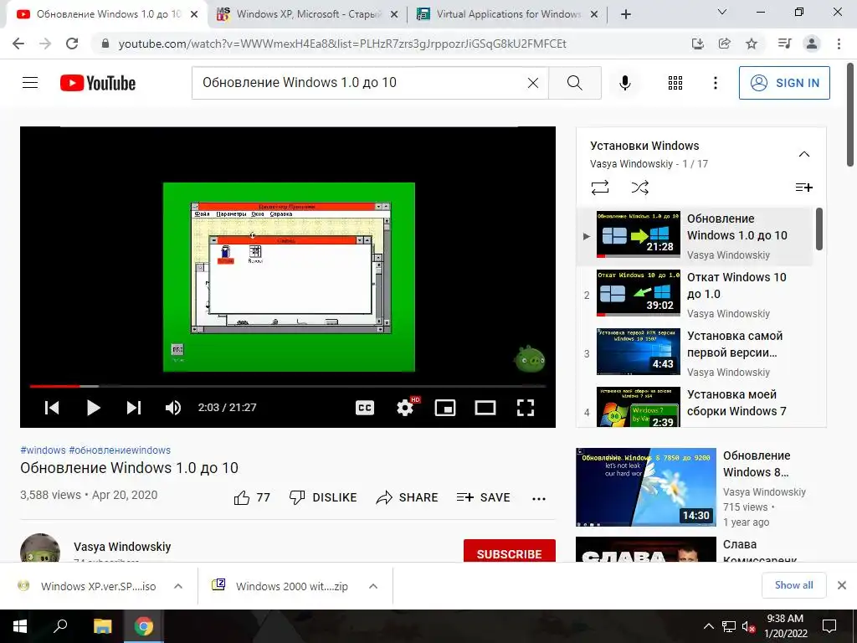Toggle theater mode view
Image resolution: width=857 pixels, height=643 pixels.
[485, 408]
